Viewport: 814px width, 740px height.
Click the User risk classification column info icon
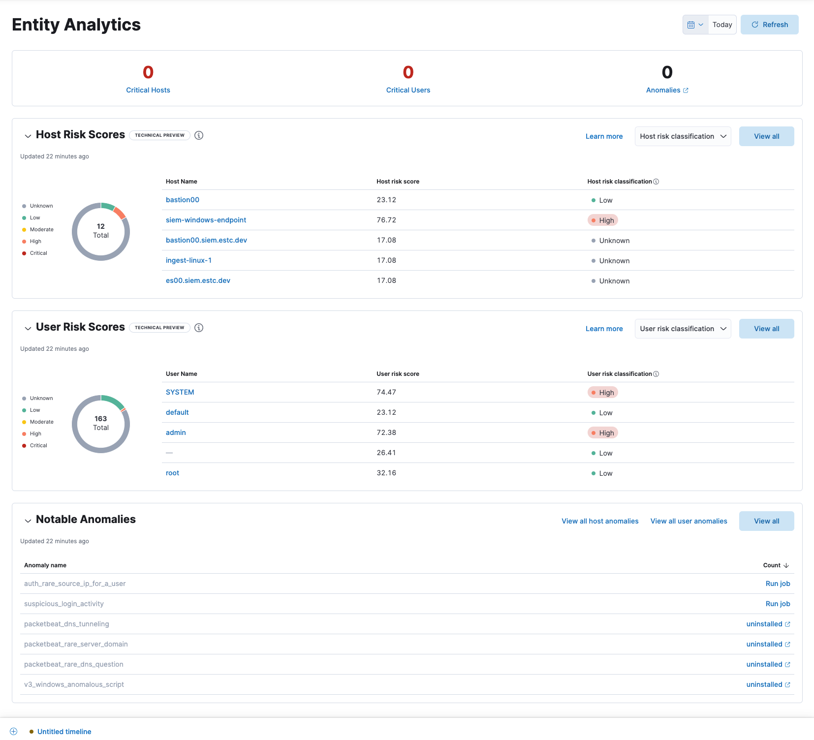coord(657,373)
